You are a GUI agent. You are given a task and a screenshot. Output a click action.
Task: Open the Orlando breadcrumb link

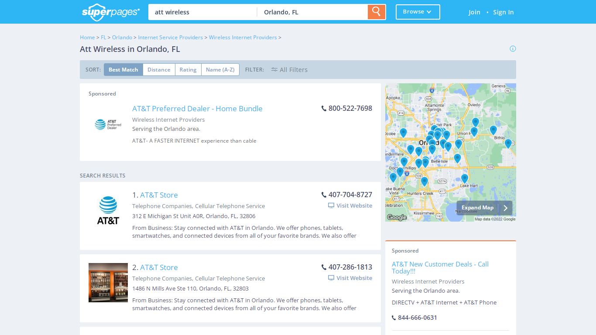coord(122,38)
